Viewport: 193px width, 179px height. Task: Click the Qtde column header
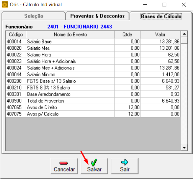coord(127,35)
